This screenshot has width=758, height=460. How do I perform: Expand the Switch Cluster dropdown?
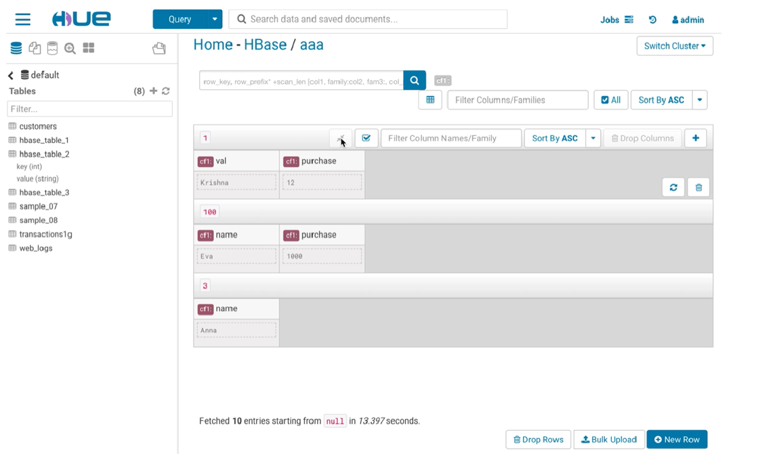675,46
